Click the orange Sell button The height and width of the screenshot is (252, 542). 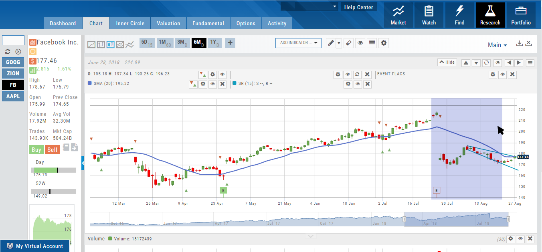click(53, 150)
